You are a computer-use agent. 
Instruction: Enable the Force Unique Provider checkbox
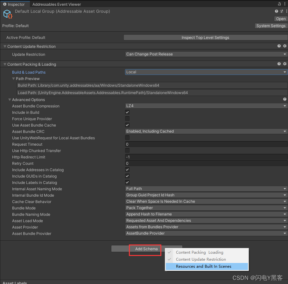127,119
